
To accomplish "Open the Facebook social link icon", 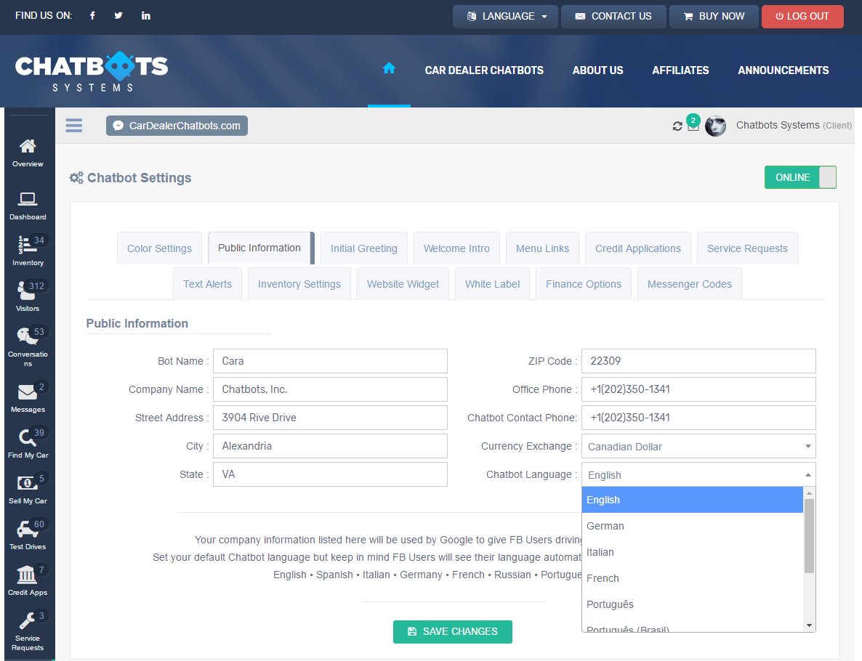I will 92,15.
